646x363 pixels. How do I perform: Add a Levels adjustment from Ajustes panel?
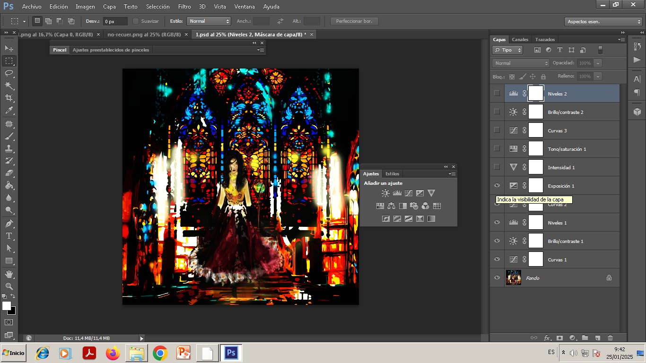[397, 193]
